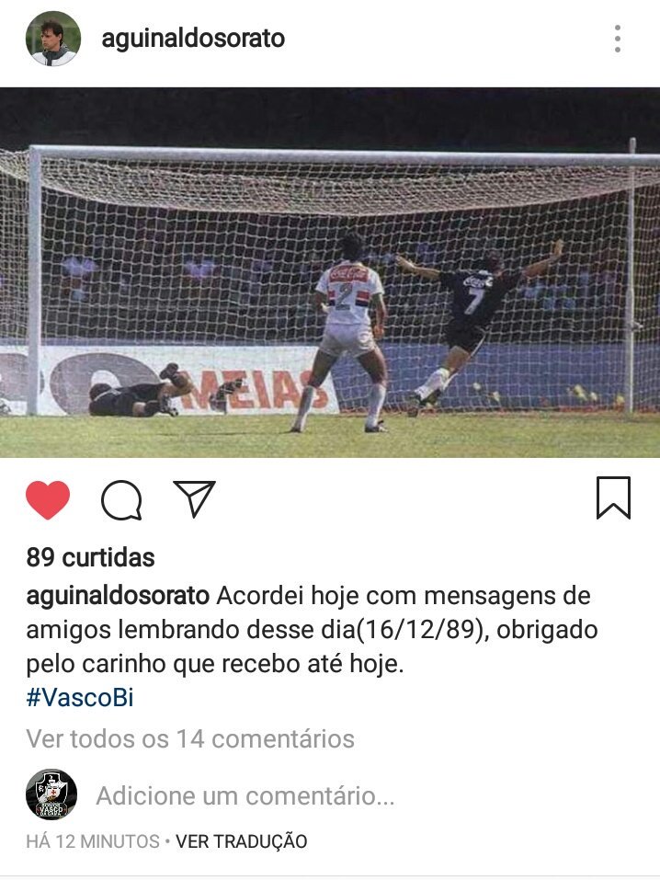Open the three-dot post options menu
660x880 pixels.
tap(618, 39)
